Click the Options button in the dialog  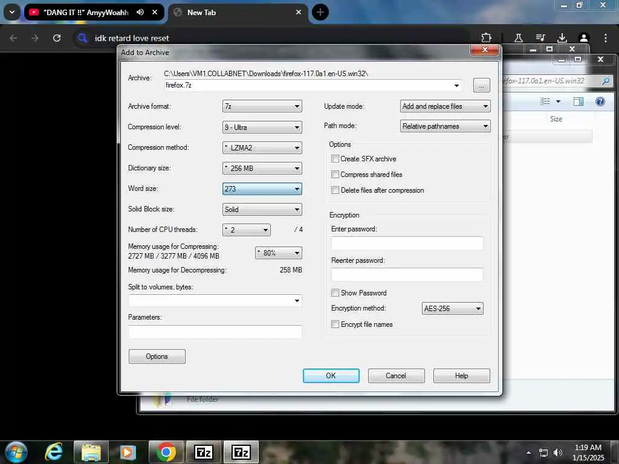(x=157, y=356)
